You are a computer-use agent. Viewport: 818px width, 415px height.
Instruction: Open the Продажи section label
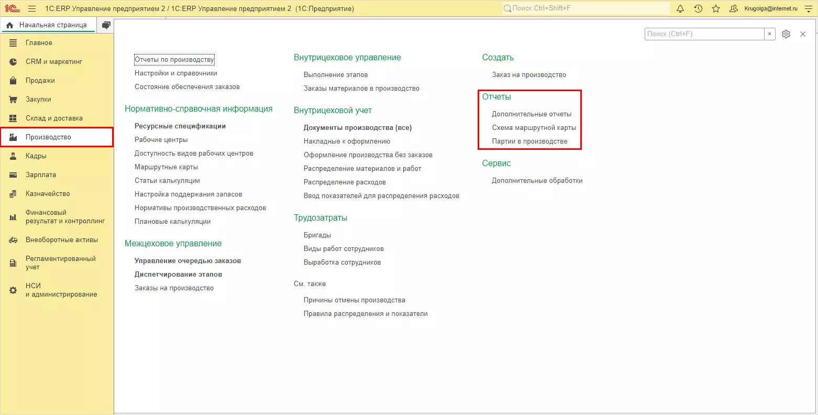pyautogui.click(x=40, y=81)
